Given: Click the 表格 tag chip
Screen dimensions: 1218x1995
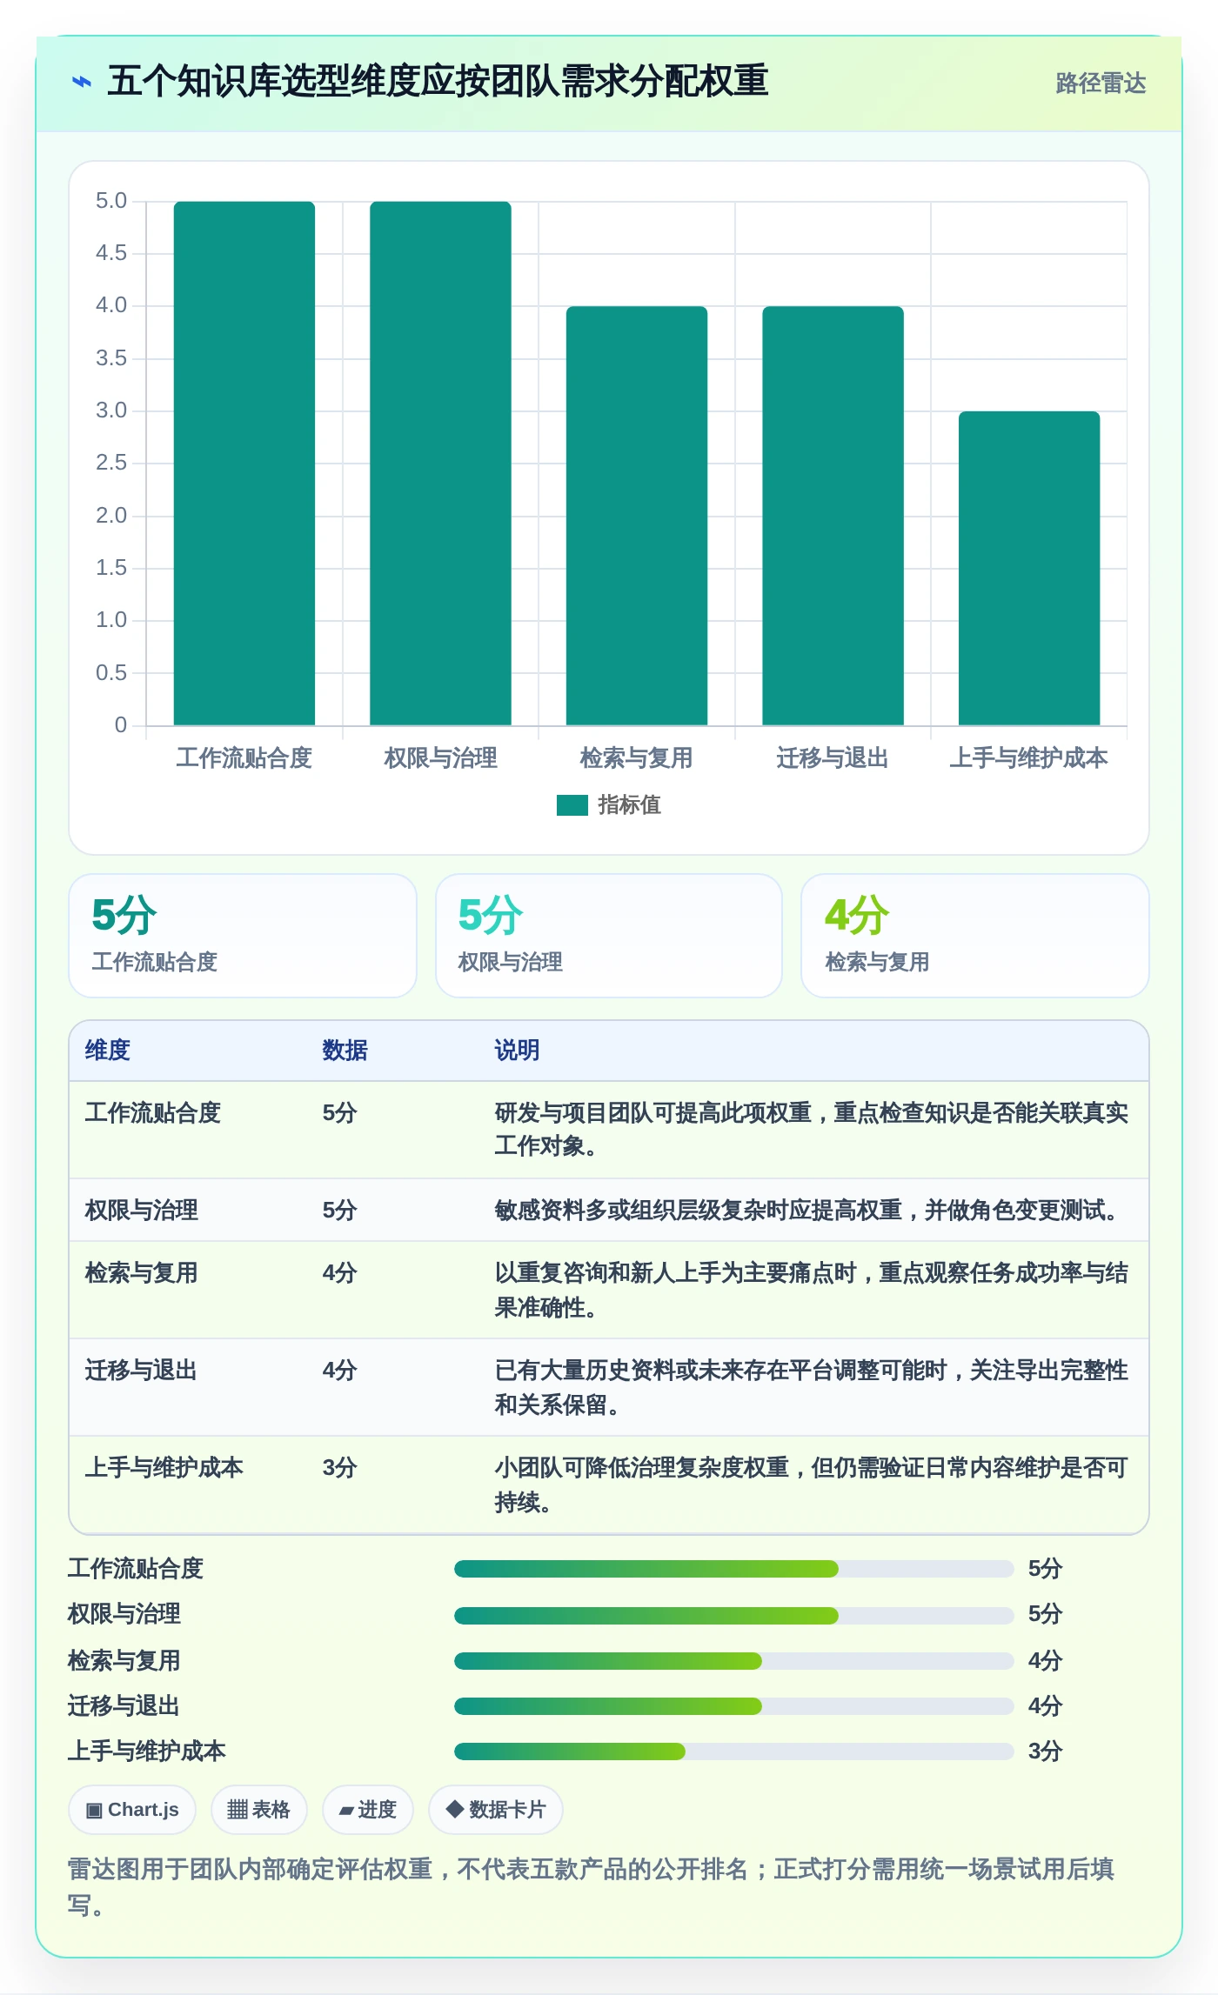Looking at the screenshot, I should point(259,1810).
